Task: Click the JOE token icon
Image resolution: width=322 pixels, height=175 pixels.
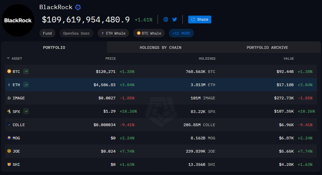Action: (9, 151)
